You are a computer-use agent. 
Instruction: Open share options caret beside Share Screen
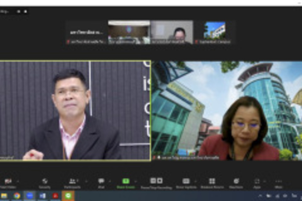coord(136,181)
